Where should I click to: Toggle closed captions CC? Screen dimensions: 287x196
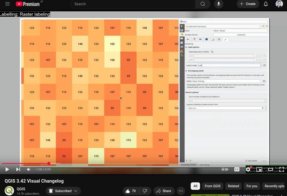pos(237,169)
